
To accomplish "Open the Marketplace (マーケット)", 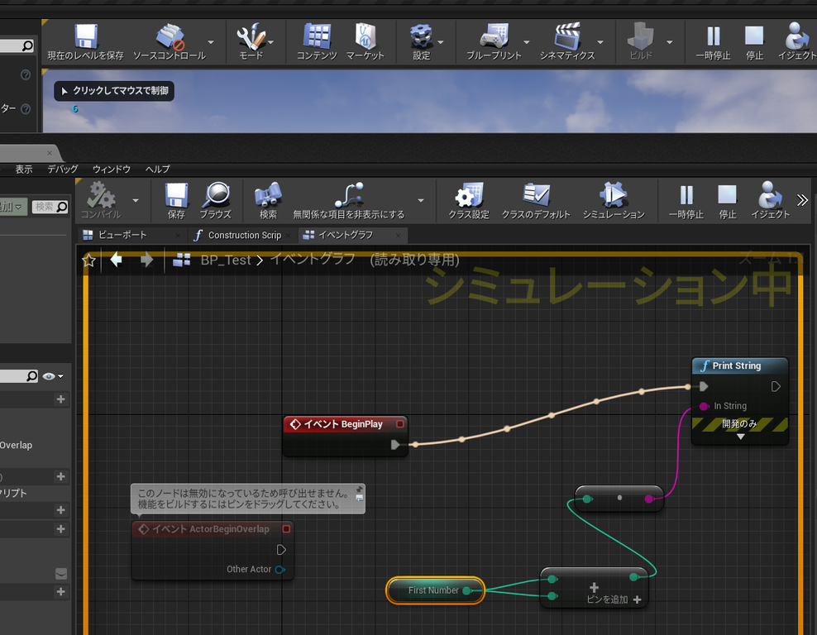I will tap(365, 42).
